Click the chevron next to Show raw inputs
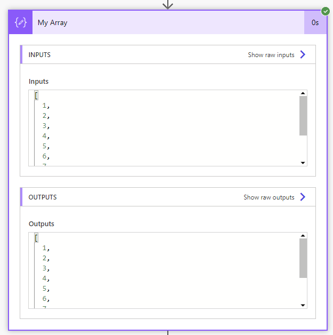This screenshot has height=335, width=333. (x=303, y=54)
